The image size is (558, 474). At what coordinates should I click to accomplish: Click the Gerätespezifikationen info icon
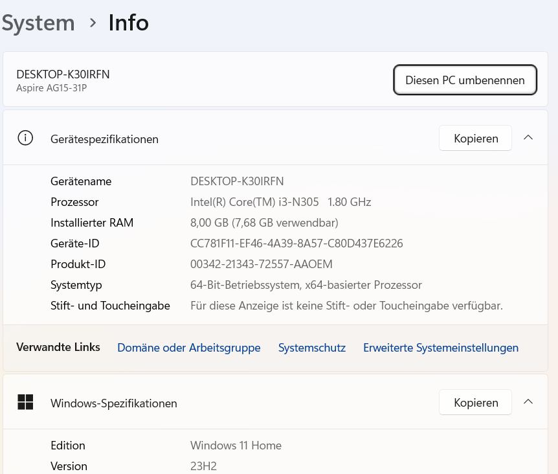click(25, 138)
